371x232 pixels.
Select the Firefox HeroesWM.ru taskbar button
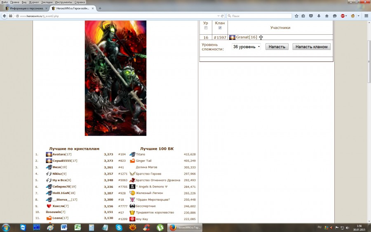click(x=185, y=228)
